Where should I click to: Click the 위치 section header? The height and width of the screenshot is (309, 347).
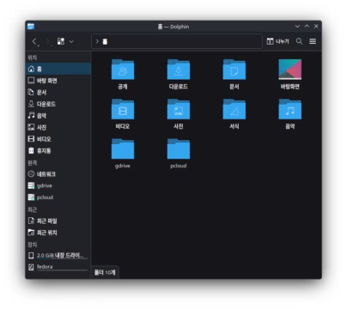[33, 58]
